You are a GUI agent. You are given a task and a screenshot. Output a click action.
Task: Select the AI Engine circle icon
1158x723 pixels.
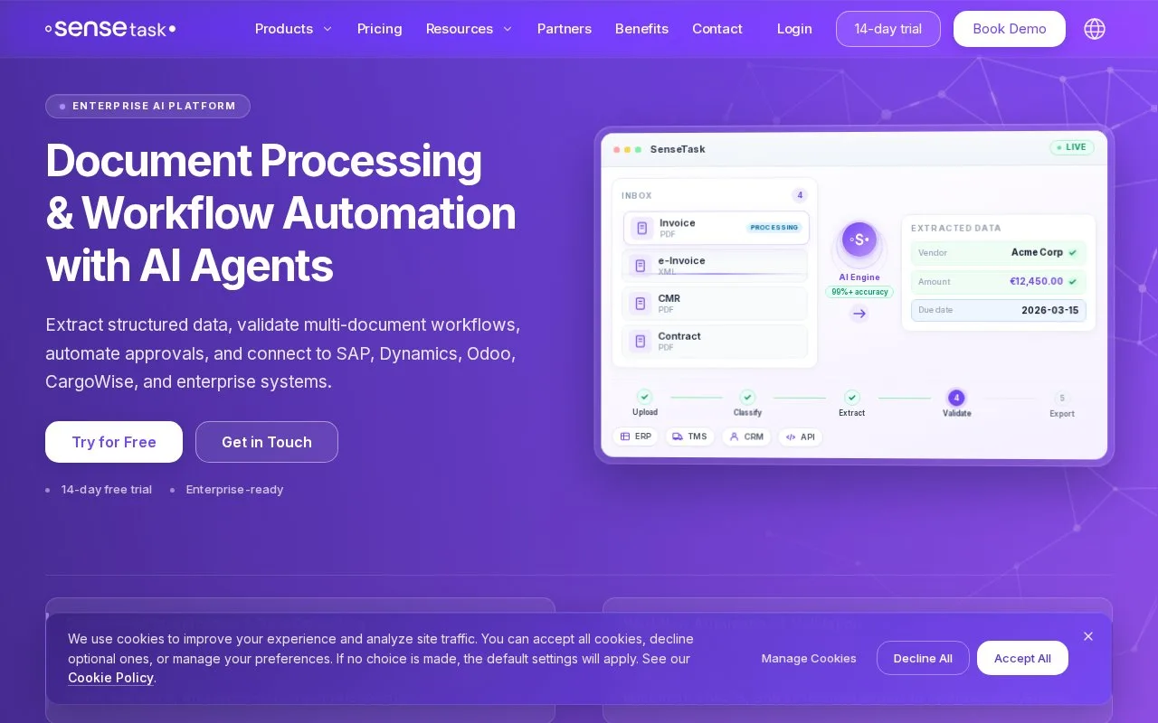click(859, 239)
